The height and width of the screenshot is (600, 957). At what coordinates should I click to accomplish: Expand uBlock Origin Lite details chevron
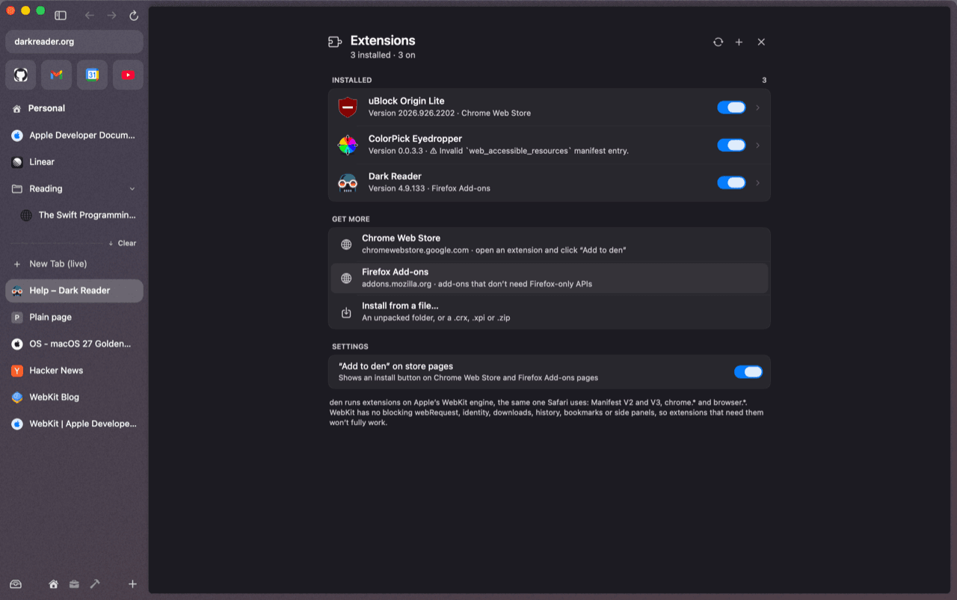pos(757,108)
